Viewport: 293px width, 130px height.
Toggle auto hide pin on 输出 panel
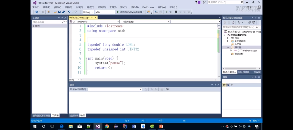(215, 85)
